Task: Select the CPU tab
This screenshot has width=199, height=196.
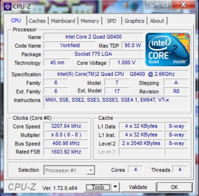Action: click(x=16, y=20)
